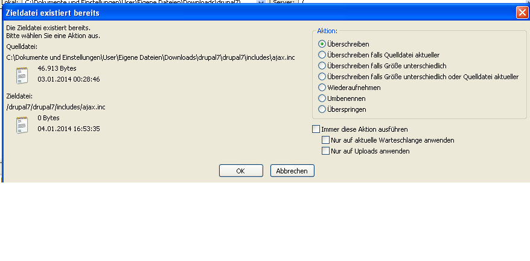Open the local path dropdown arrow
Screen dimensions: 530x261
[x=261, y=2]
